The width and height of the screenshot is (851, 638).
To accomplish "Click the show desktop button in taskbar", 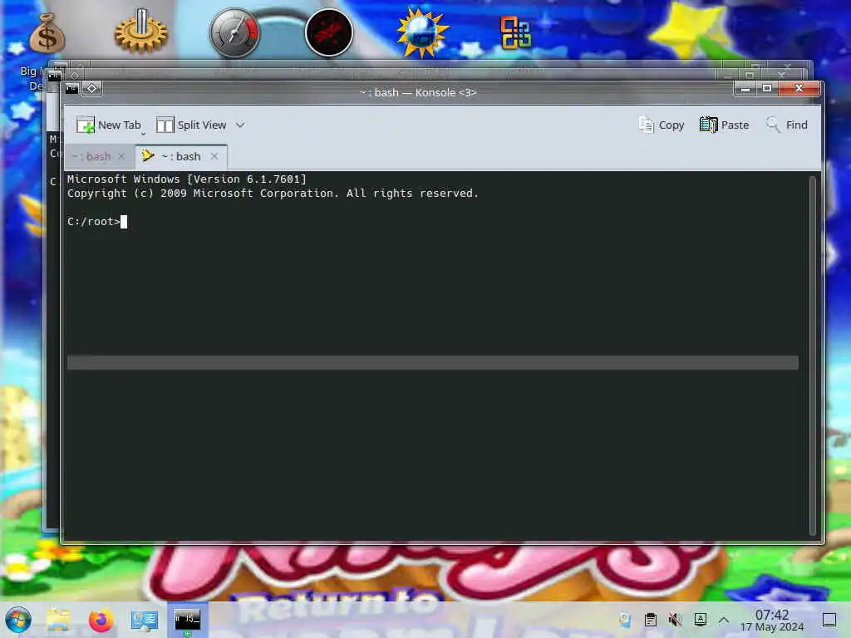I will click(829, 620).
